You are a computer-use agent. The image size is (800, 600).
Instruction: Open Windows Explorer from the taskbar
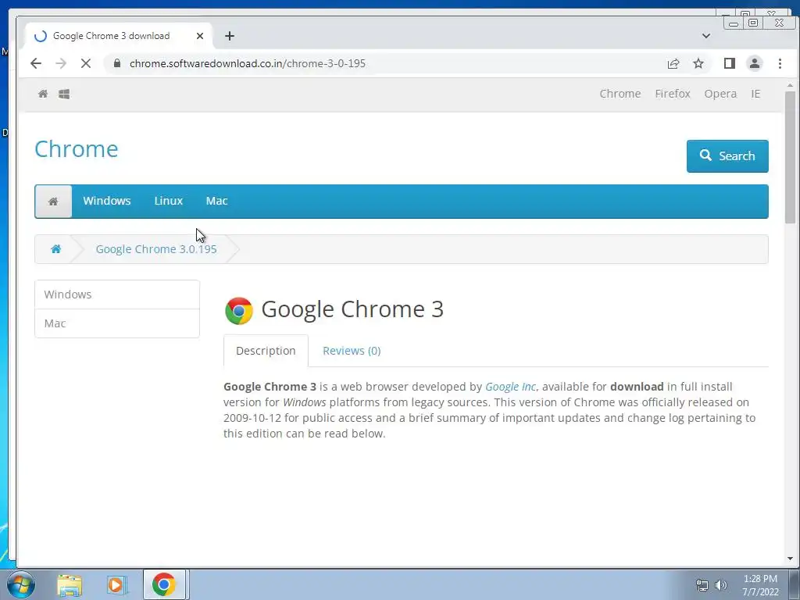click(70, 584)
